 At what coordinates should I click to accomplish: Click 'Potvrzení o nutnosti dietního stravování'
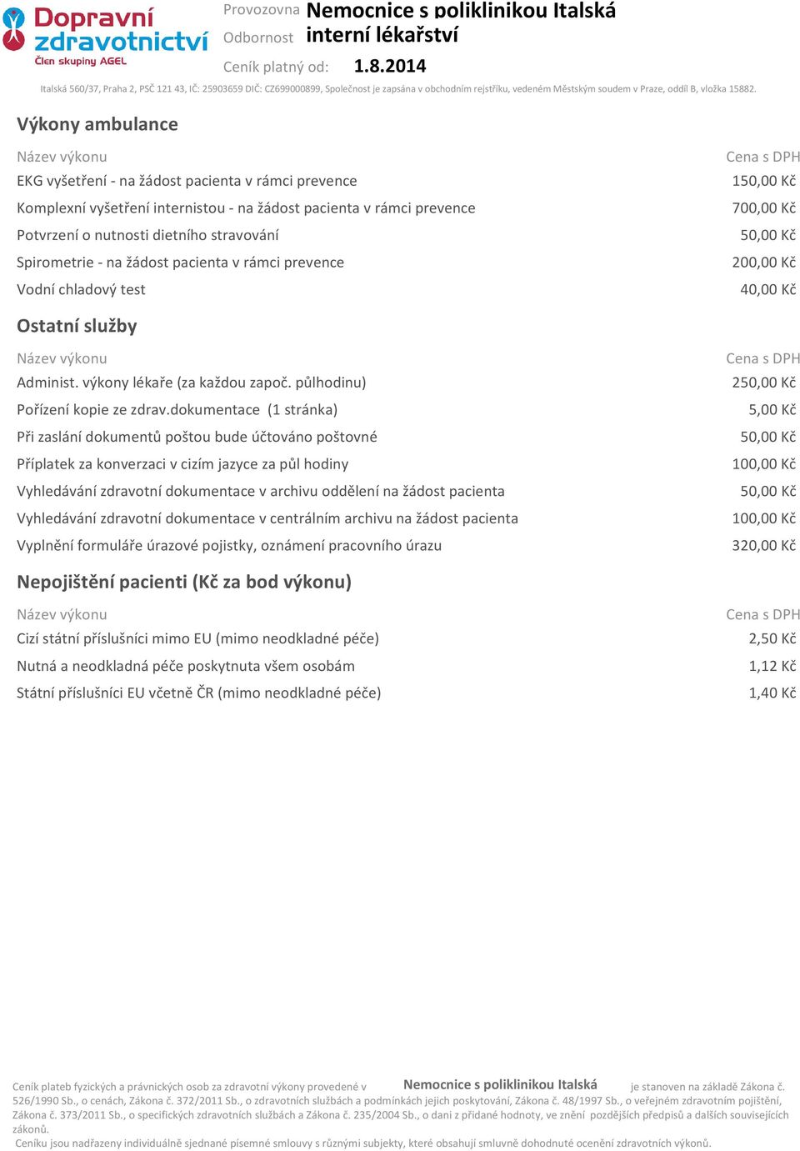147,235
